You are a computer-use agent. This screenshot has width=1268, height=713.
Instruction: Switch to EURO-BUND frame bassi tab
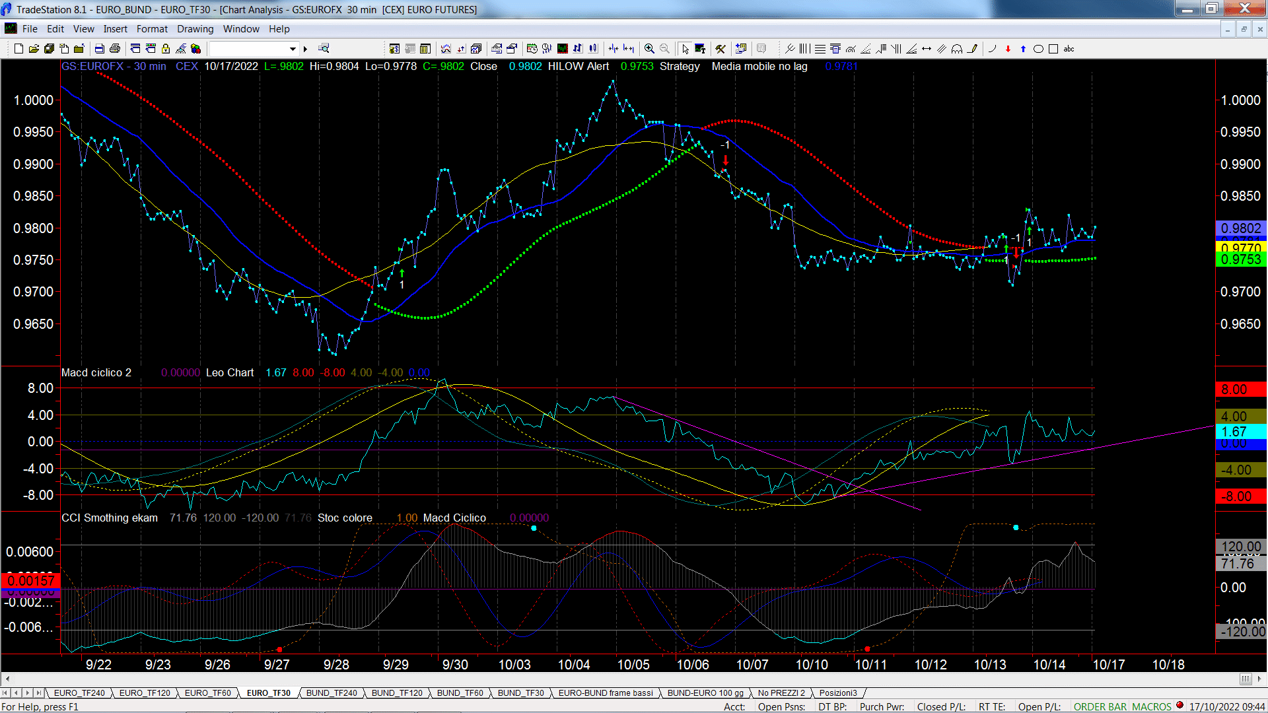pos(606,693)
